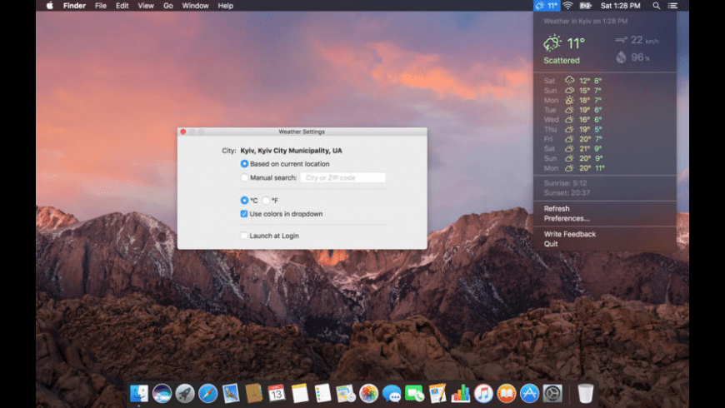Open Go menu
The image size is (725, 408).
click(x=168, y=6)
